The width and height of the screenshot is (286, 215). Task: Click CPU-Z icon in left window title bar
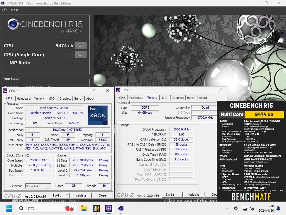pos(5,91)
